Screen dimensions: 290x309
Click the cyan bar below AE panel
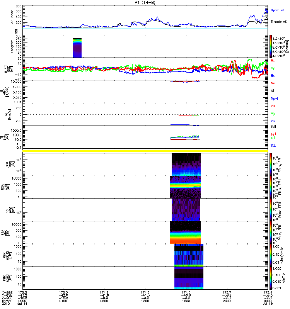coord(145,29)
